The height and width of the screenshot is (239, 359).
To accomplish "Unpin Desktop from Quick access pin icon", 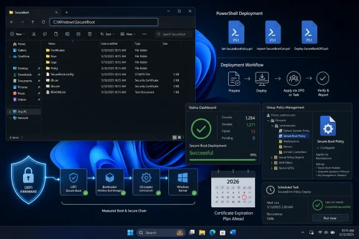I will point(39,68).
